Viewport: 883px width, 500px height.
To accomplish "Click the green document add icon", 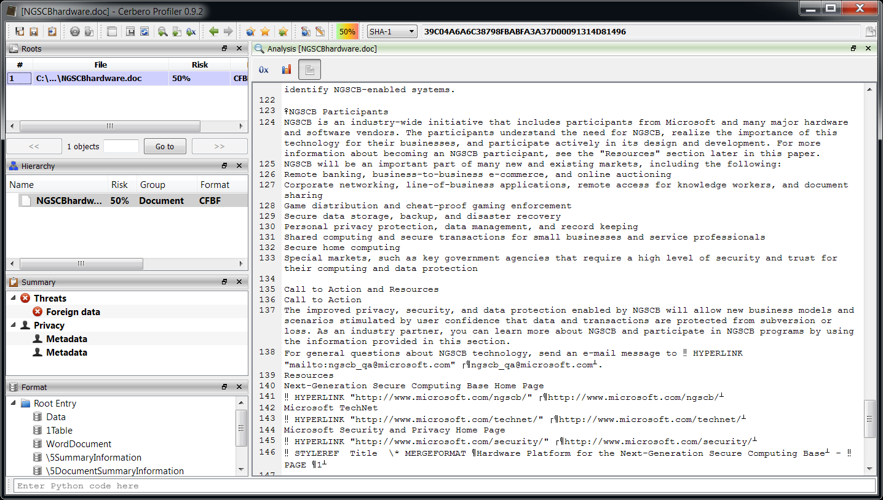I will coord(176,31).
